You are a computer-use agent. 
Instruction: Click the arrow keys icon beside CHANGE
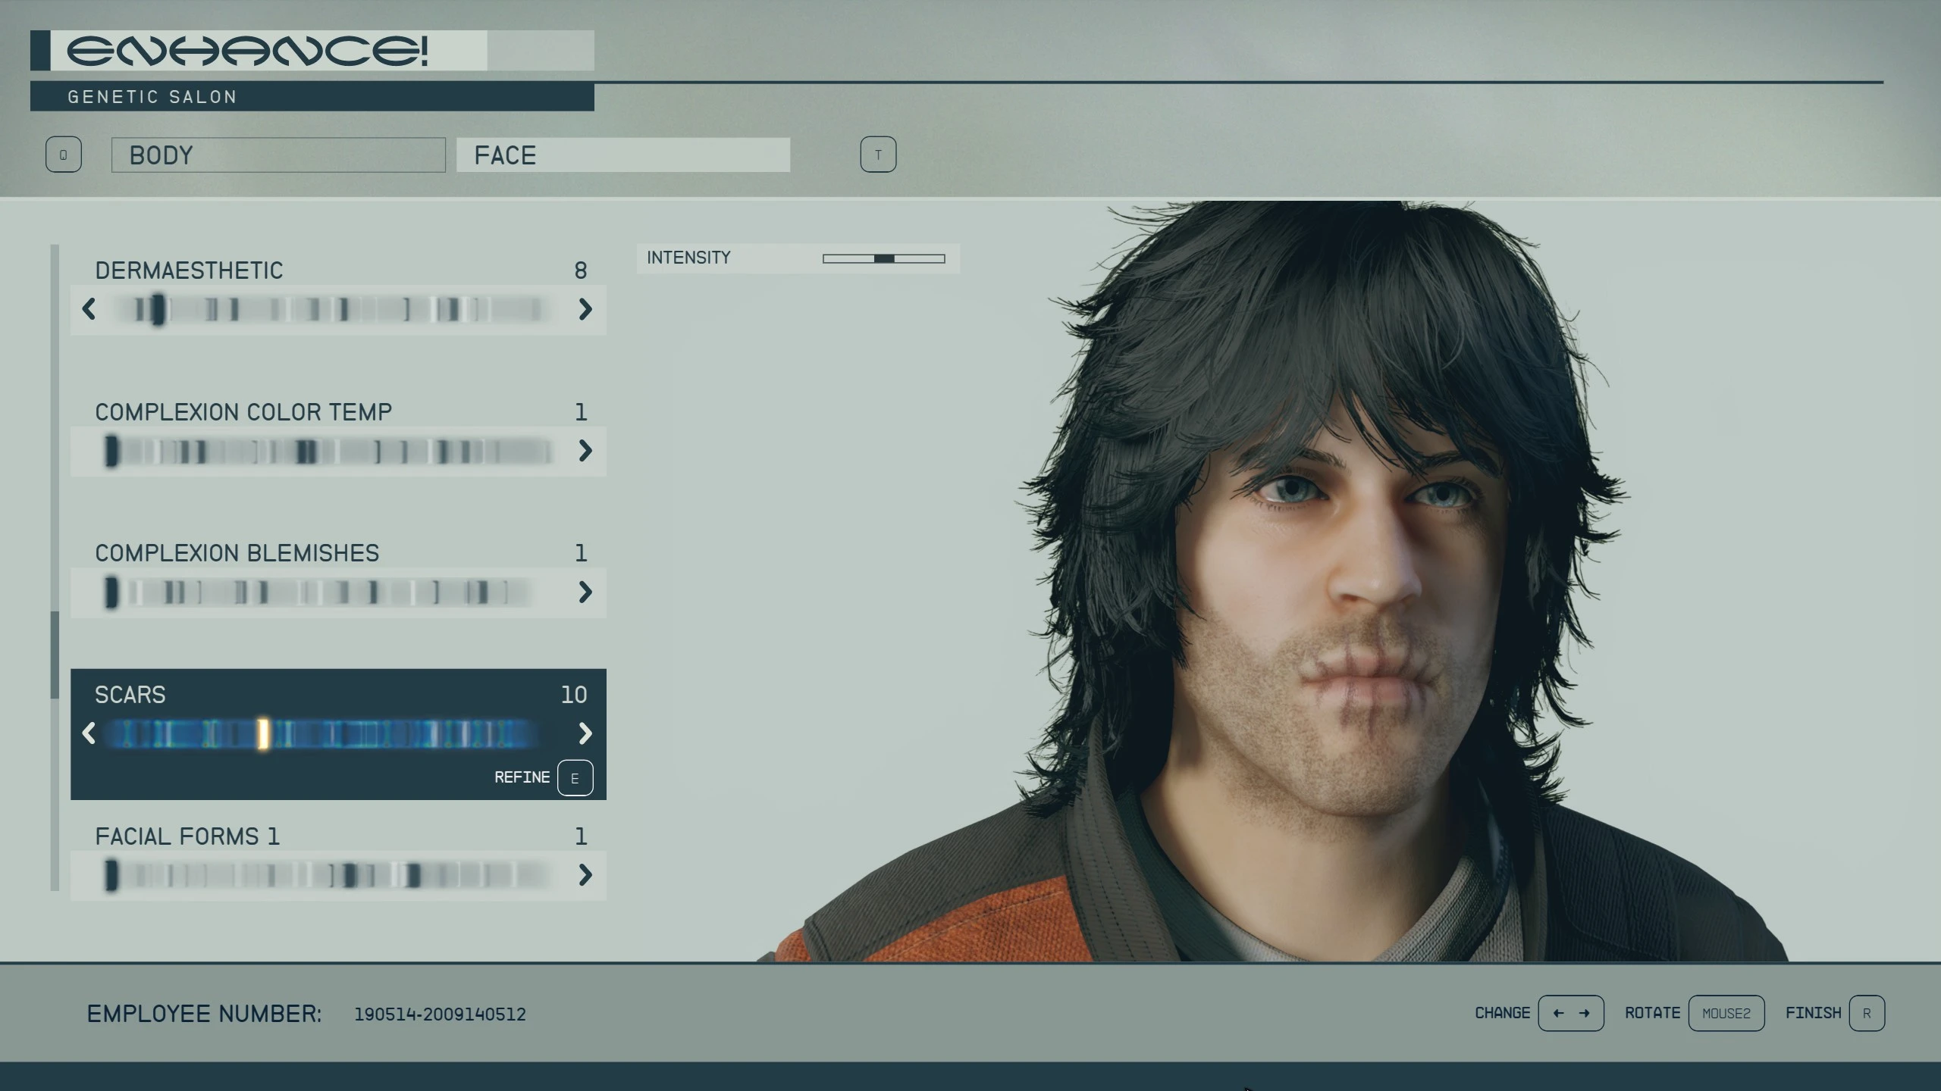click(x=1570, y=1013)
